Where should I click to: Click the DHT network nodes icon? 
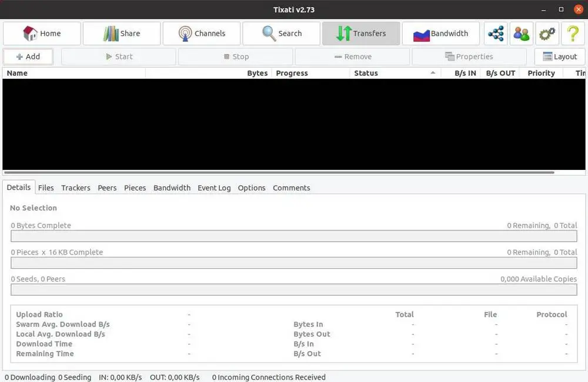click(496, 33)
